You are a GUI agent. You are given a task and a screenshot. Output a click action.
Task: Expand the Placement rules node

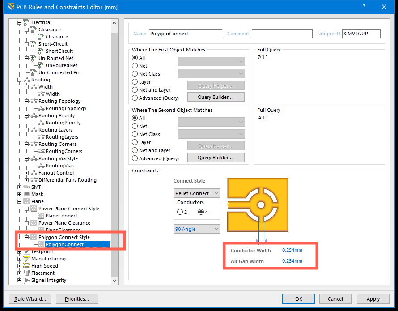[20, 273]
